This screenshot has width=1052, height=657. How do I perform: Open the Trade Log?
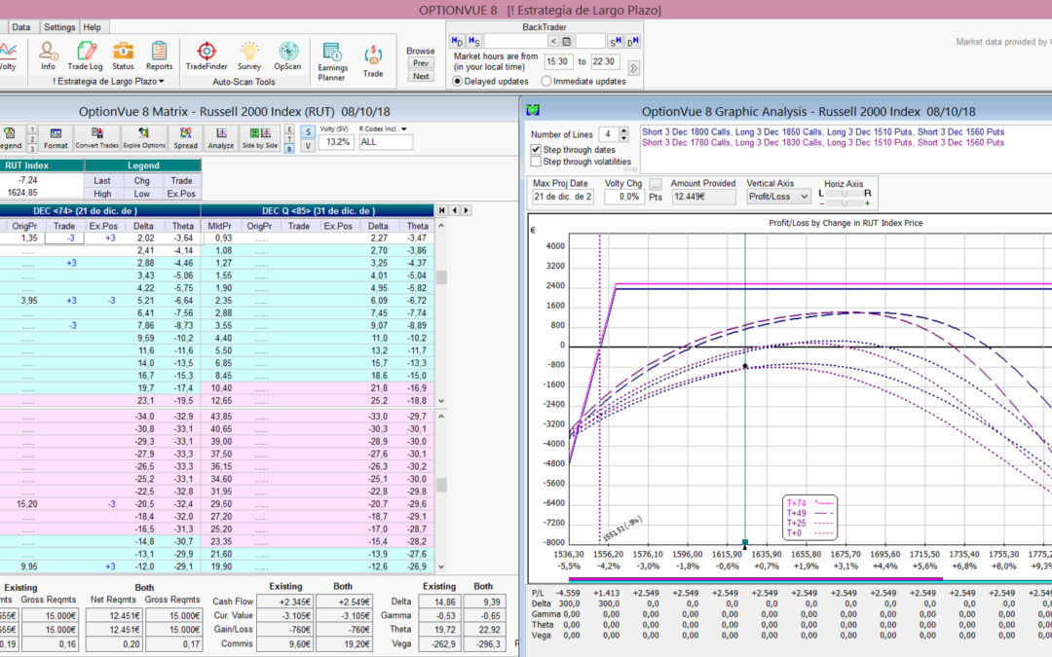click(85, 55)
